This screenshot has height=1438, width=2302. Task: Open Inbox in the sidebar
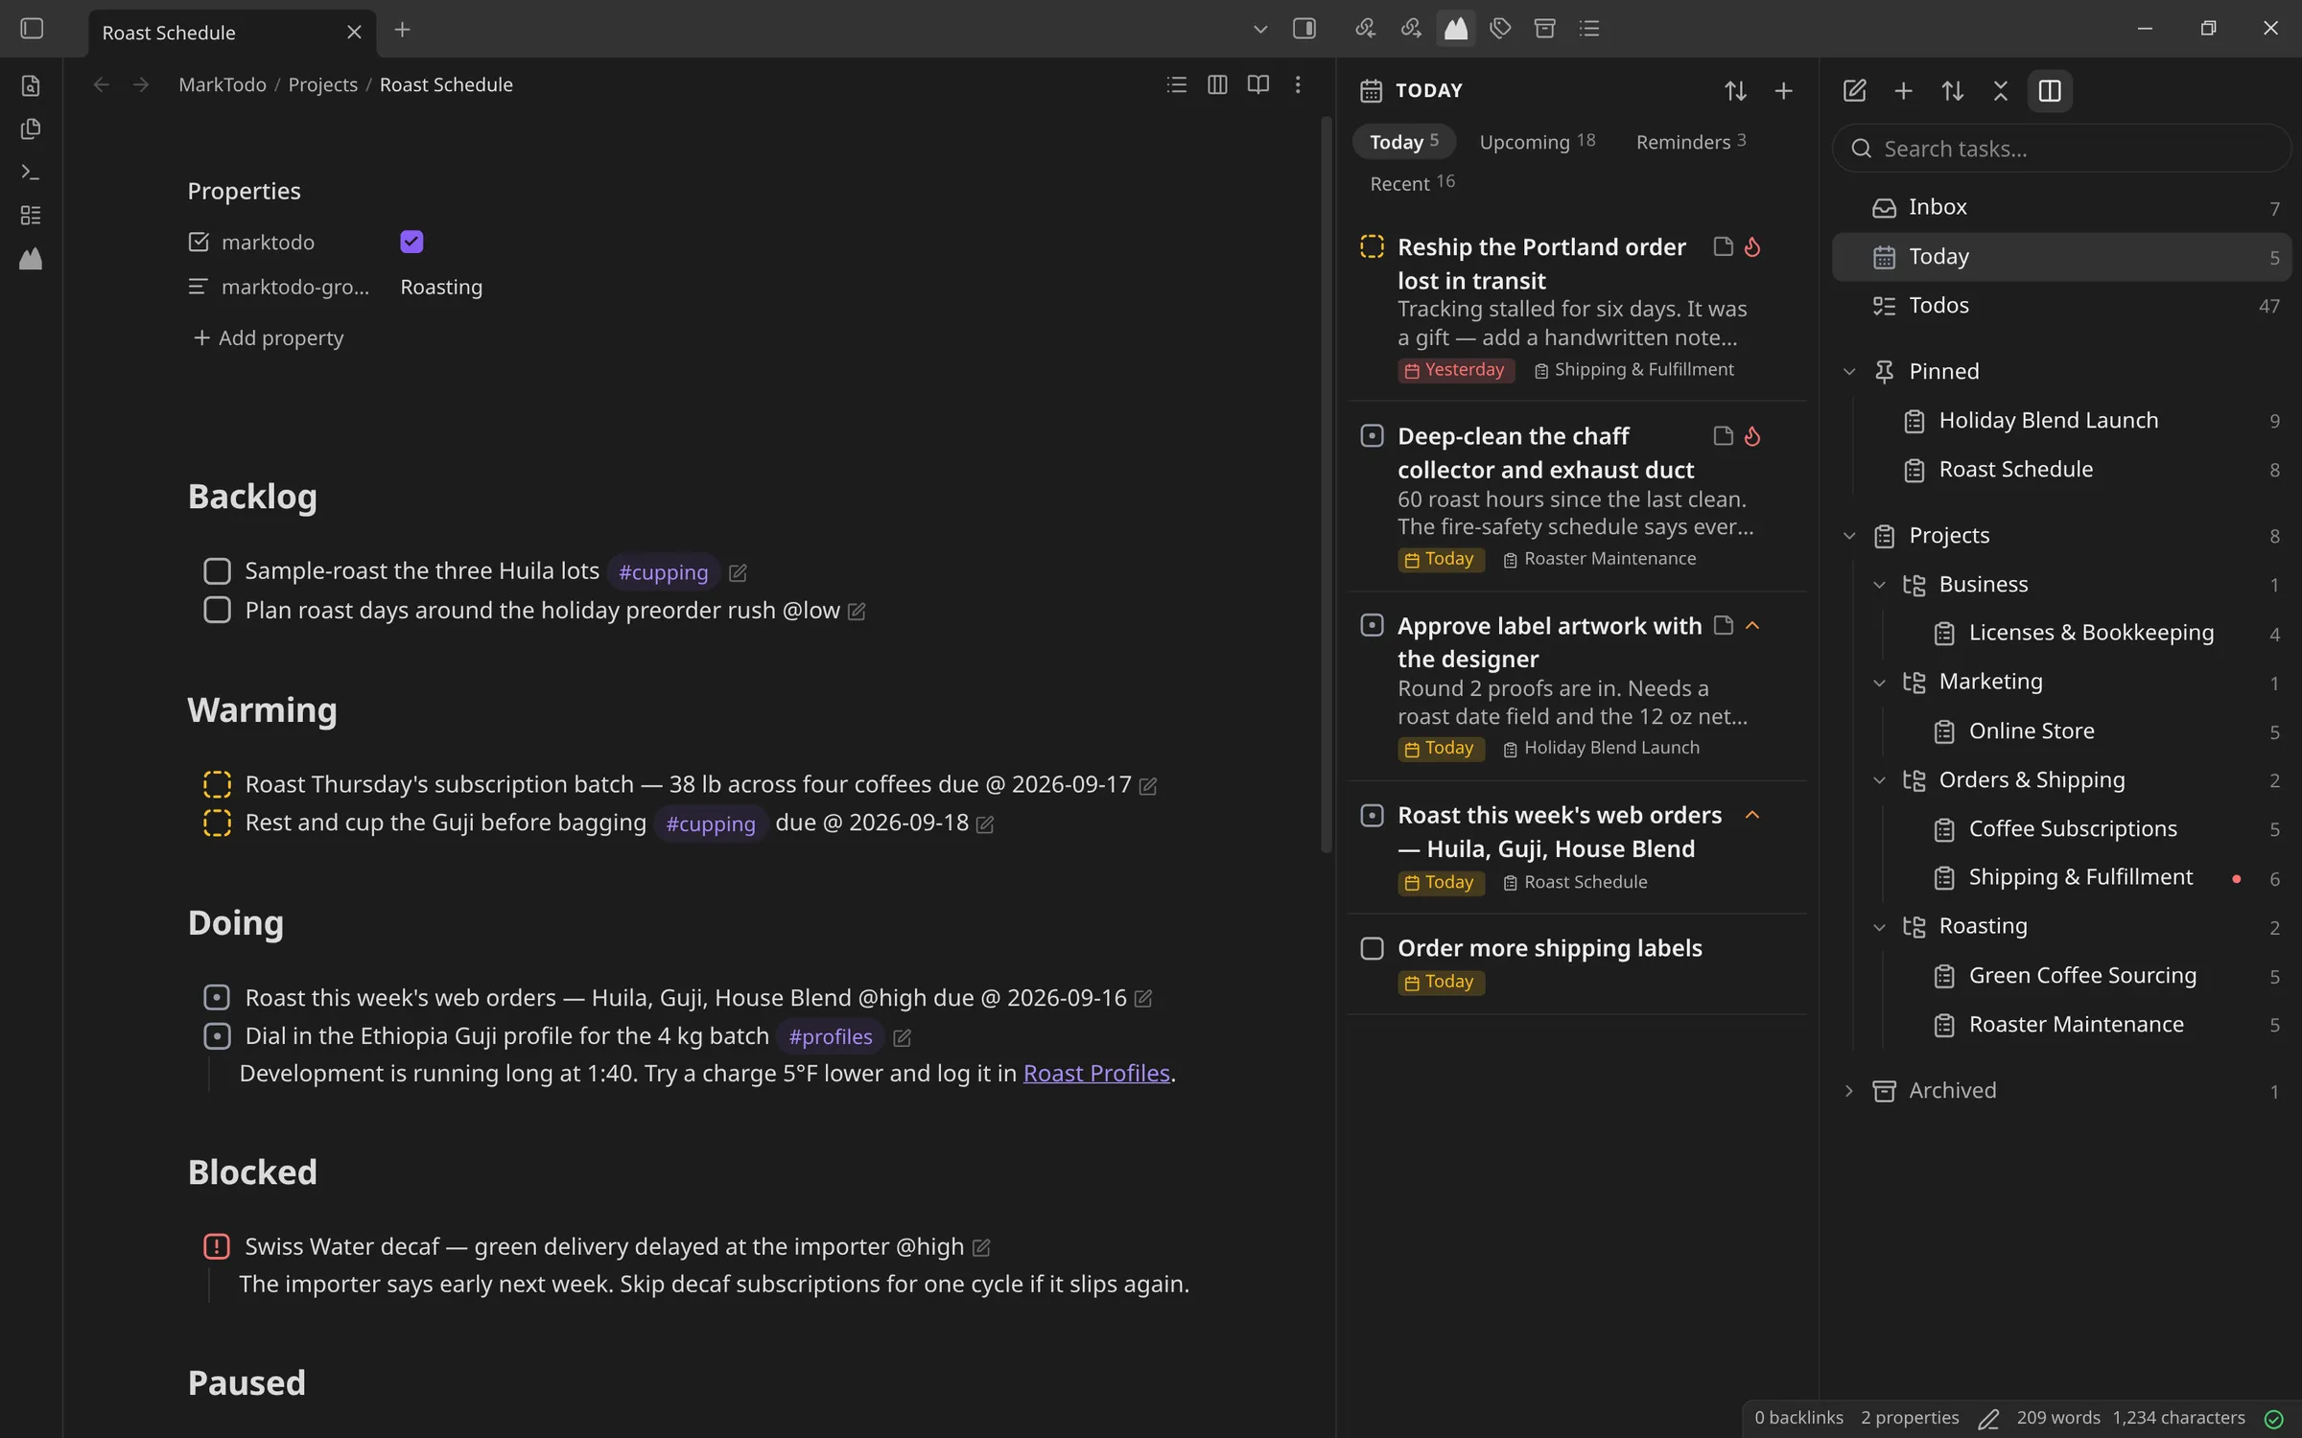(x=2061, y=207)
